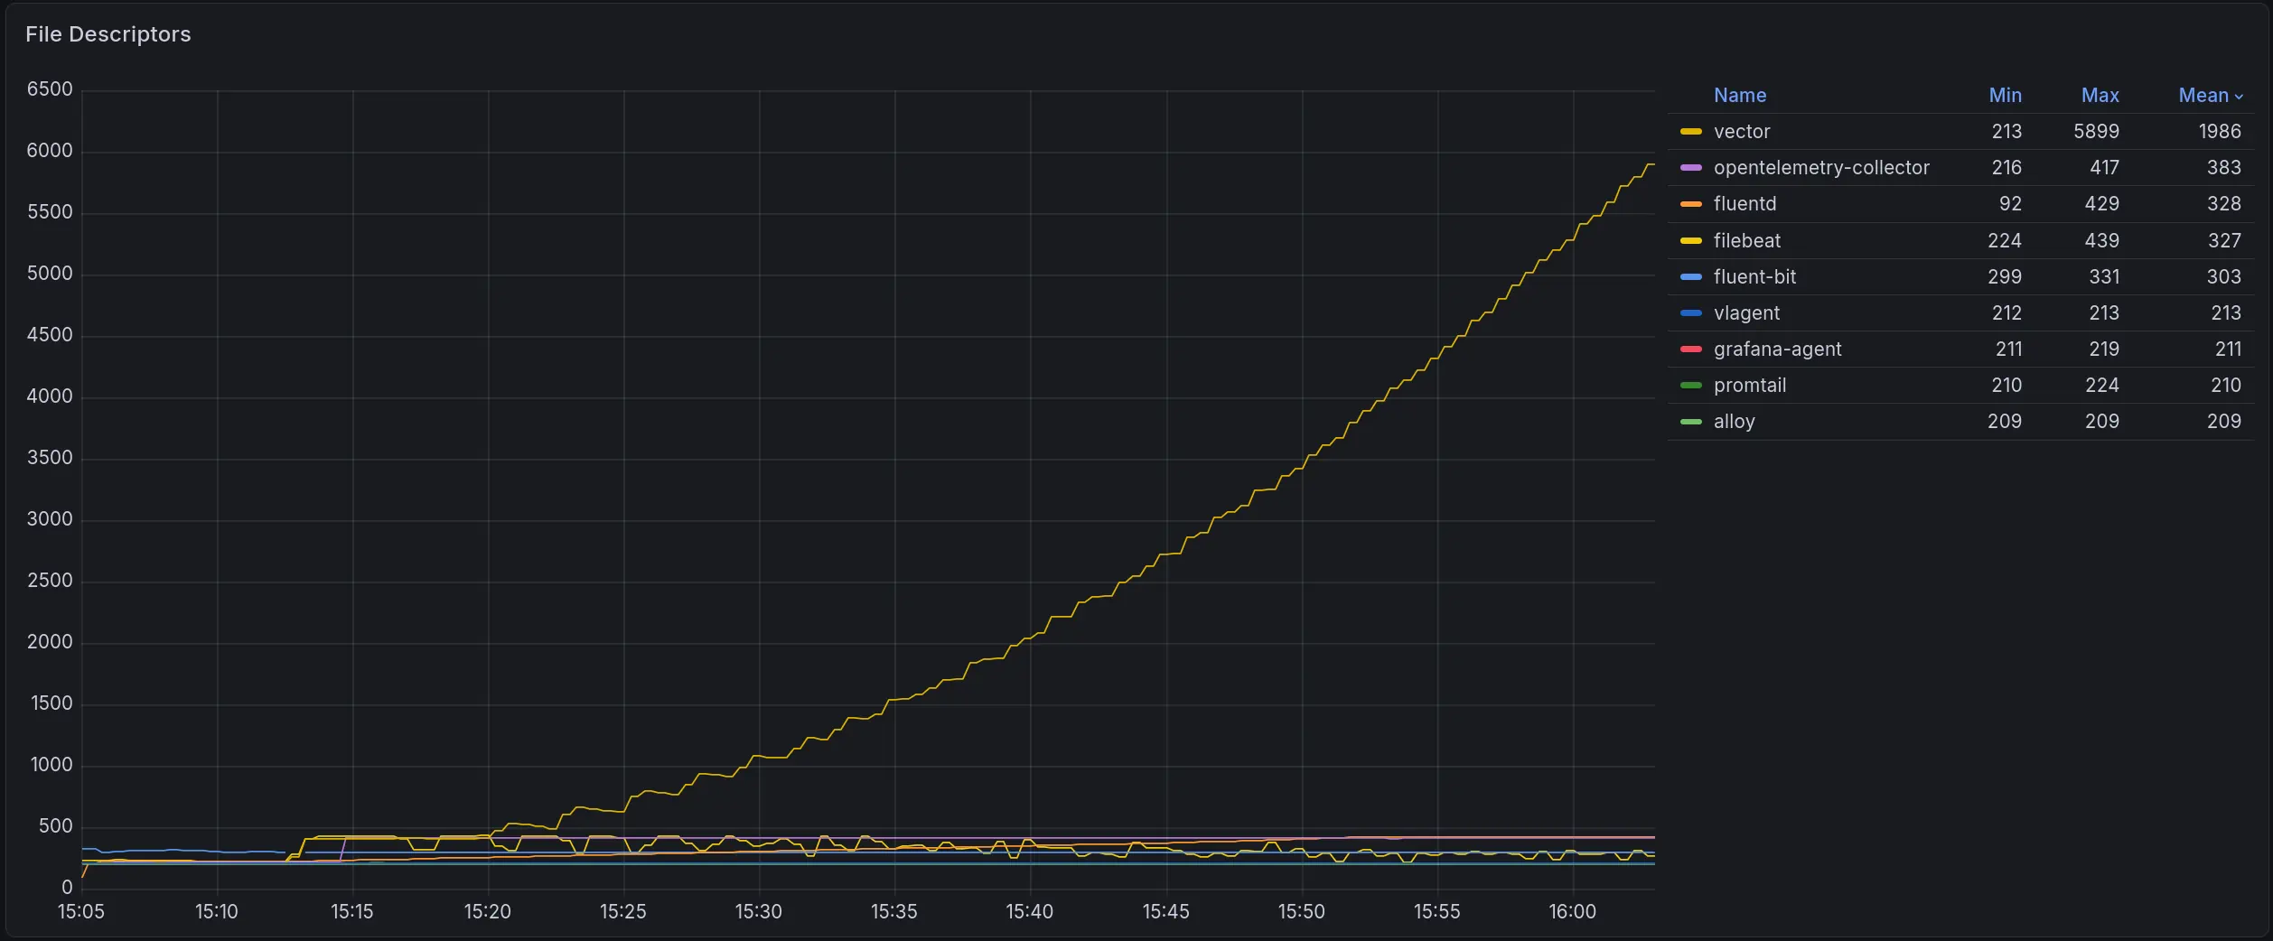The height and width of the screenshot is (941, 2273).
Task: Change the red grafana-agent series color swatch
Action: 1690,349
